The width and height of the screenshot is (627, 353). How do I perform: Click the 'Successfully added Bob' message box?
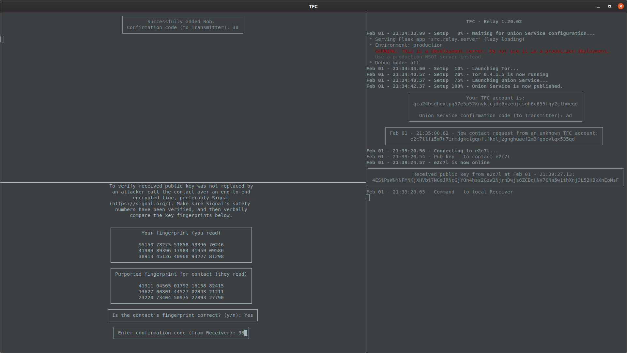point(182,25)
